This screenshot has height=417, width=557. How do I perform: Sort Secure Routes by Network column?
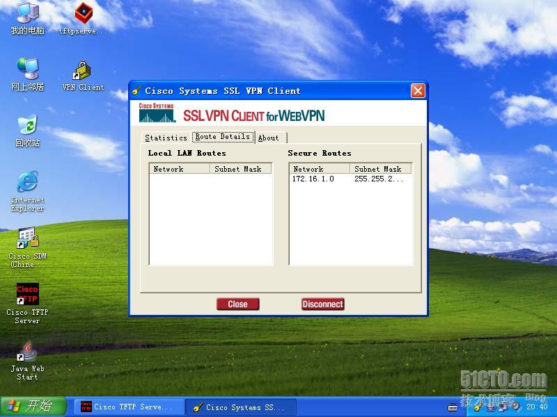[x=320, y=169]
